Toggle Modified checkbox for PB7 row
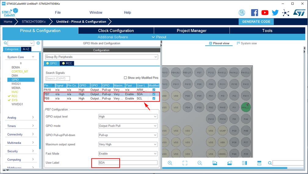308x174 pixels. [x=154, y=94]
